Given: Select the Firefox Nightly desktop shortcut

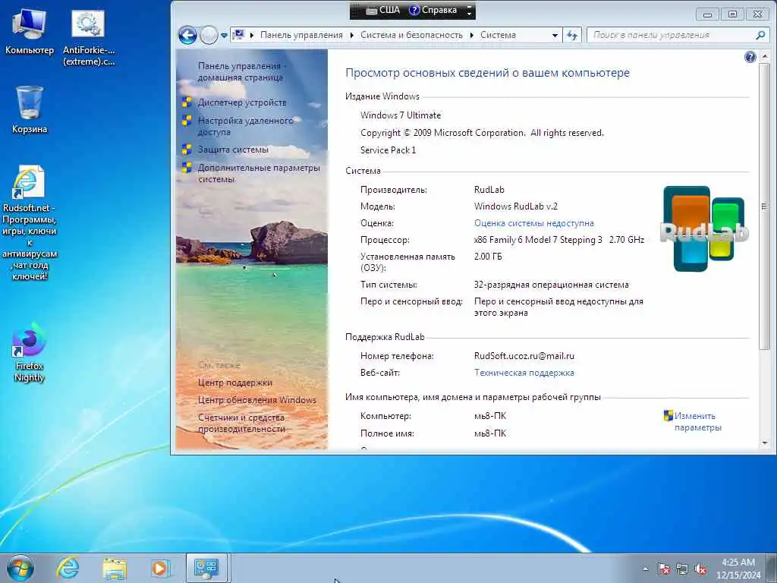Looking at the screenshot, I should (x=30, y=352).
